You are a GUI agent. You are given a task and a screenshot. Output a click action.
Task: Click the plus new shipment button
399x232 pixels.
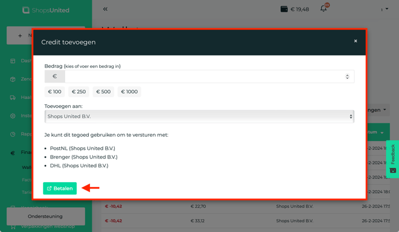20,35
